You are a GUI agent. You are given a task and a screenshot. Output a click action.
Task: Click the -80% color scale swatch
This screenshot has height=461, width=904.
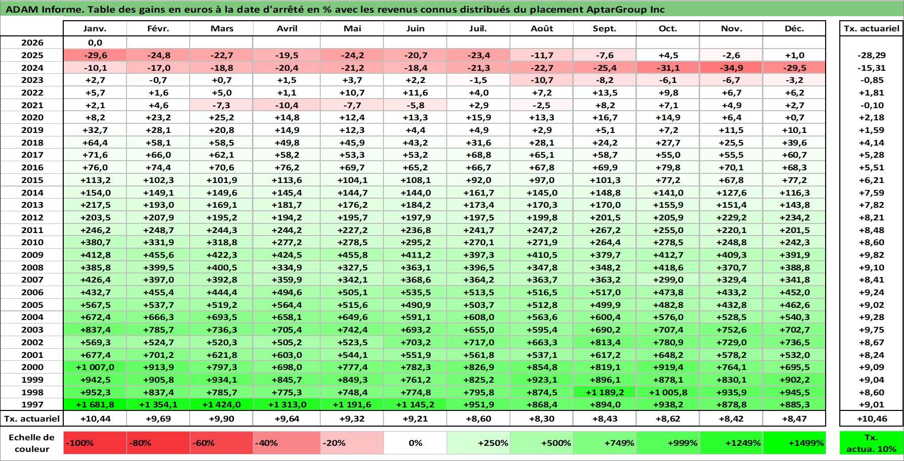point(158,443)
